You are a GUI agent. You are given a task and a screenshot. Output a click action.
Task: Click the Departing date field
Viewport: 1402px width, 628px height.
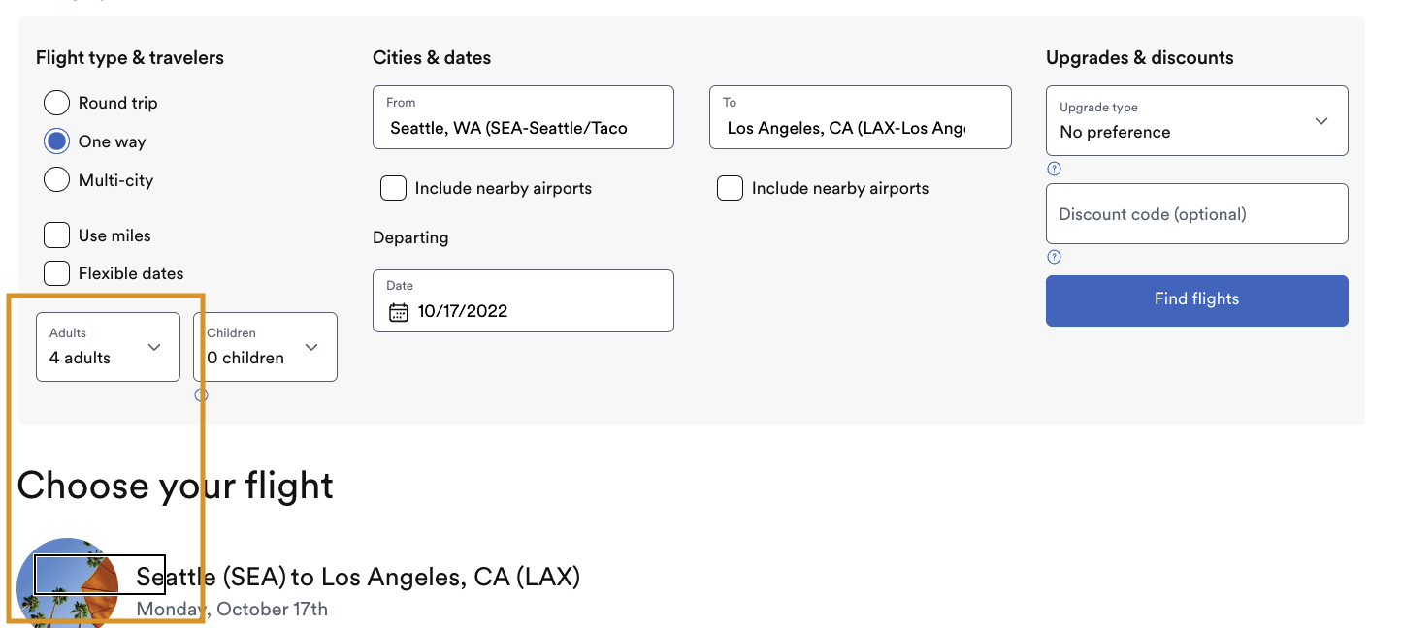(x=523, y=300)
